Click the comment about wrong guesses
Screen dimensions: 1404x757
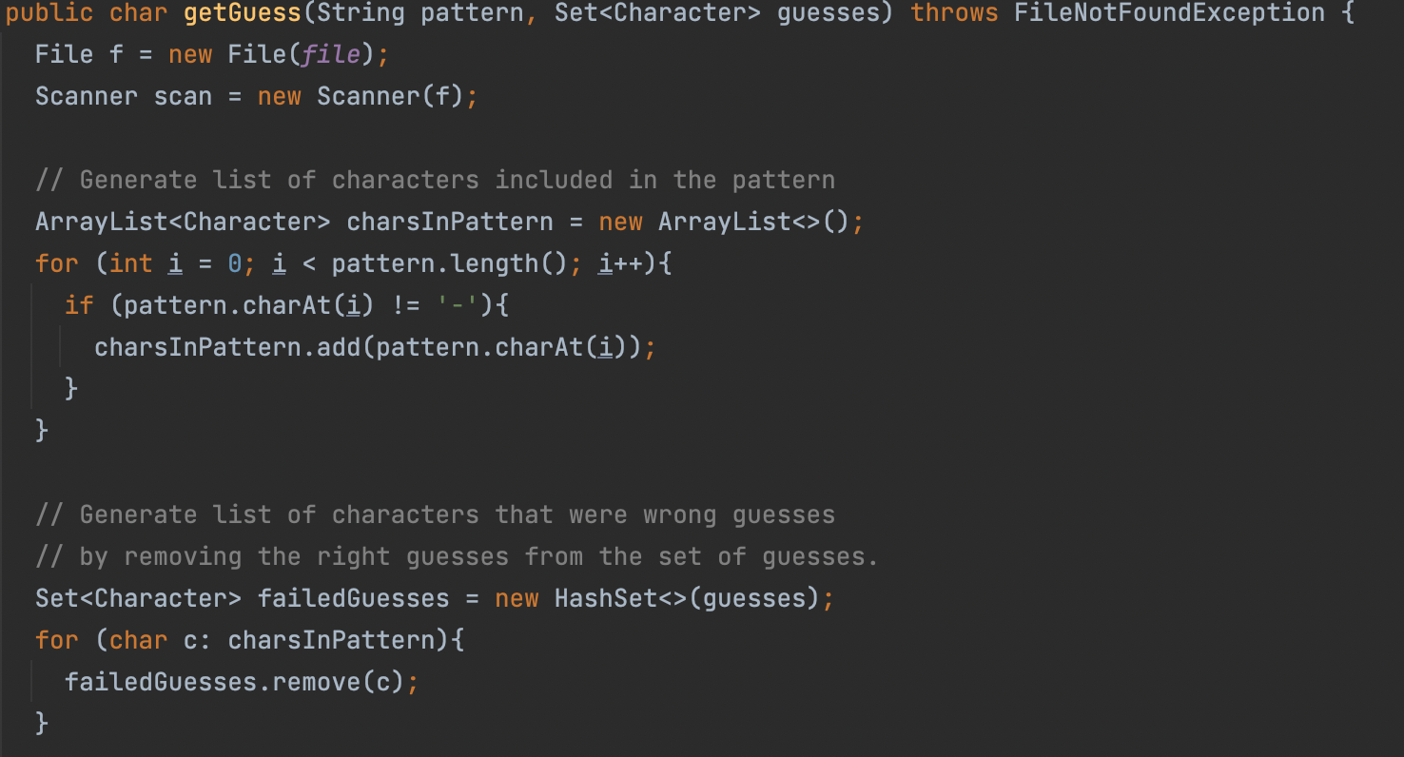coord(435,514)
